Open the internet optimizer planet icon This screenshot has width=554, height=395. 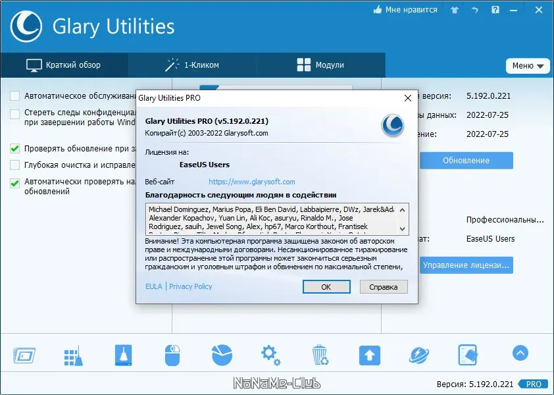(x=419, y=354)
